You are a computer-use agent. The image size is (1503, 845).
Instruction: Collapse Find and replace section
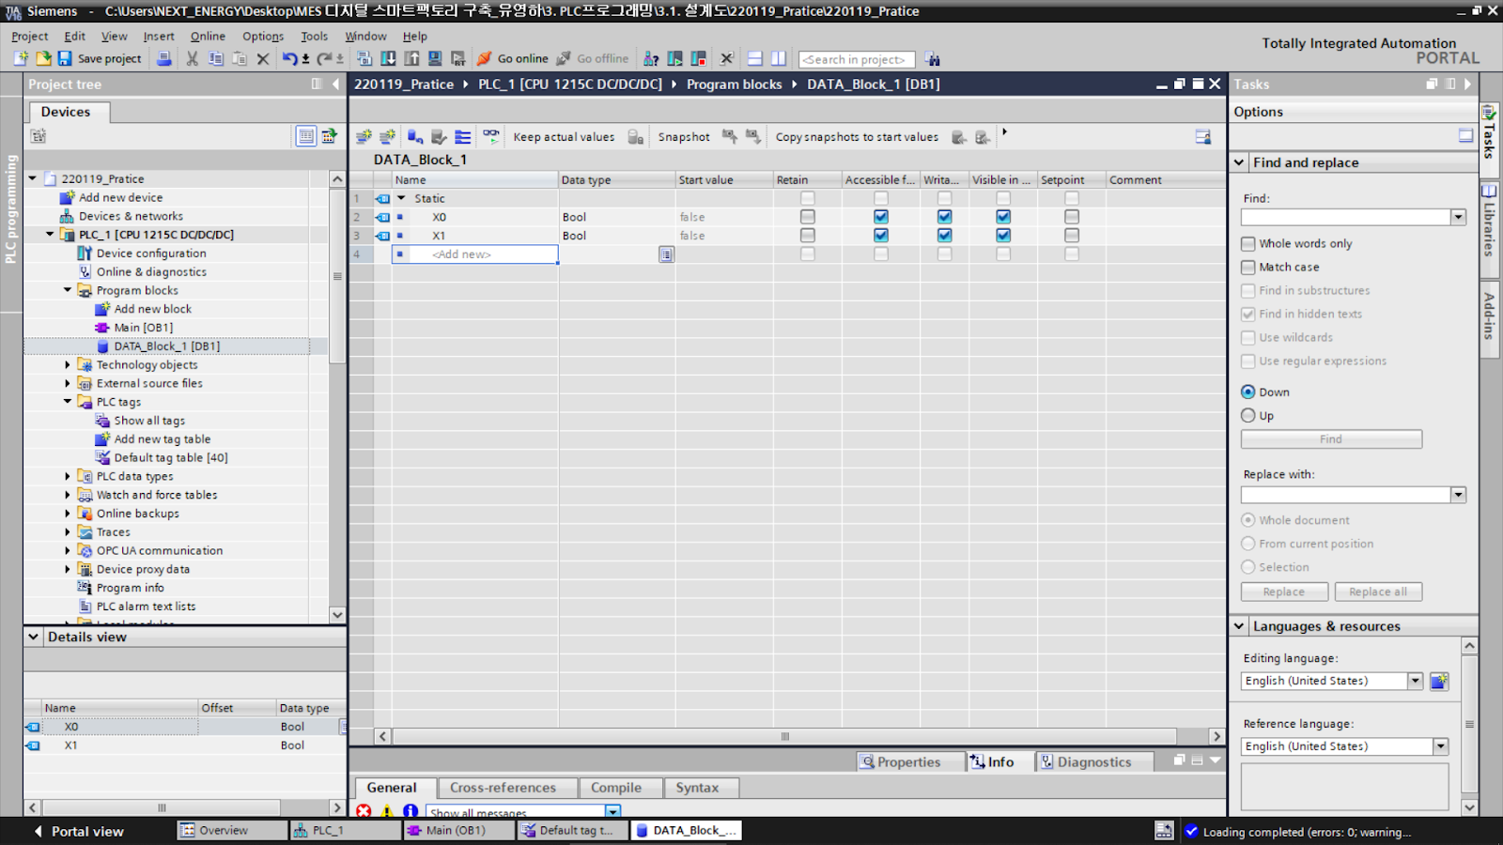click(1239, 162)
